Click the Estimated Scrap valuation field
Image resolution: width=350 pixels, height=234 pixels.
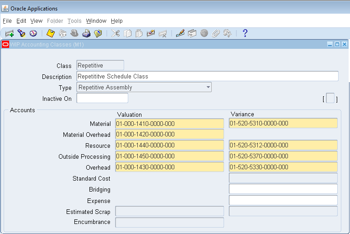pos(170,211)
